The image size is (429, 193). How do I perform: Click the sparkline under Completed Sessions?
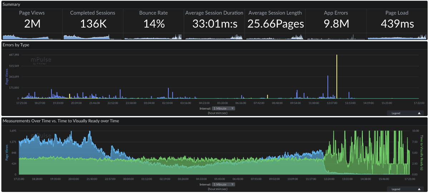coord(93,37)
